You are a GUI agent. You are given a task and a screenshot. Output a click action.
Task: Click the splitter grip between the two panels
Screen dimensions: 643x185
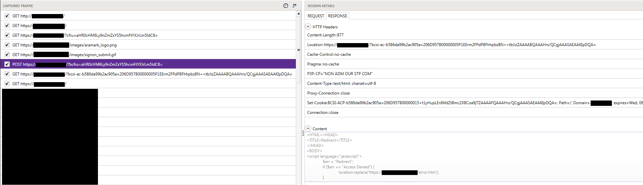coord(303,133)
